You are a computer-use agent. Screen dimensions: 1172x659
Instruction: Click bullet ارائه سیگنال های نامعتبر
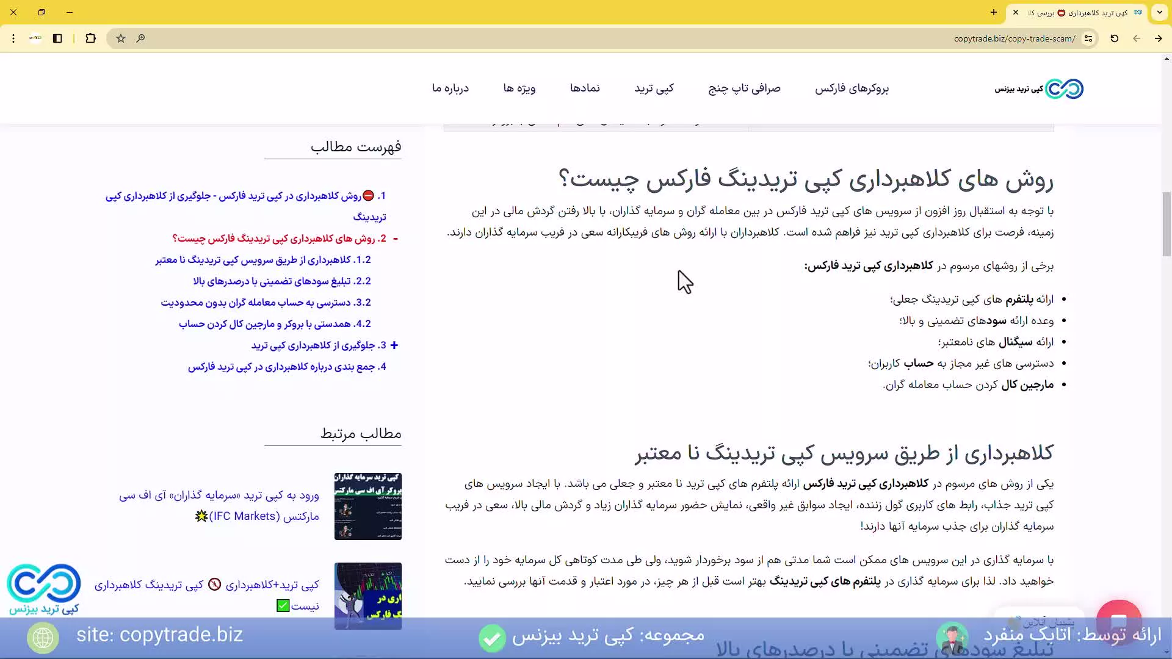pyautogui.click(x=996, y=342)
